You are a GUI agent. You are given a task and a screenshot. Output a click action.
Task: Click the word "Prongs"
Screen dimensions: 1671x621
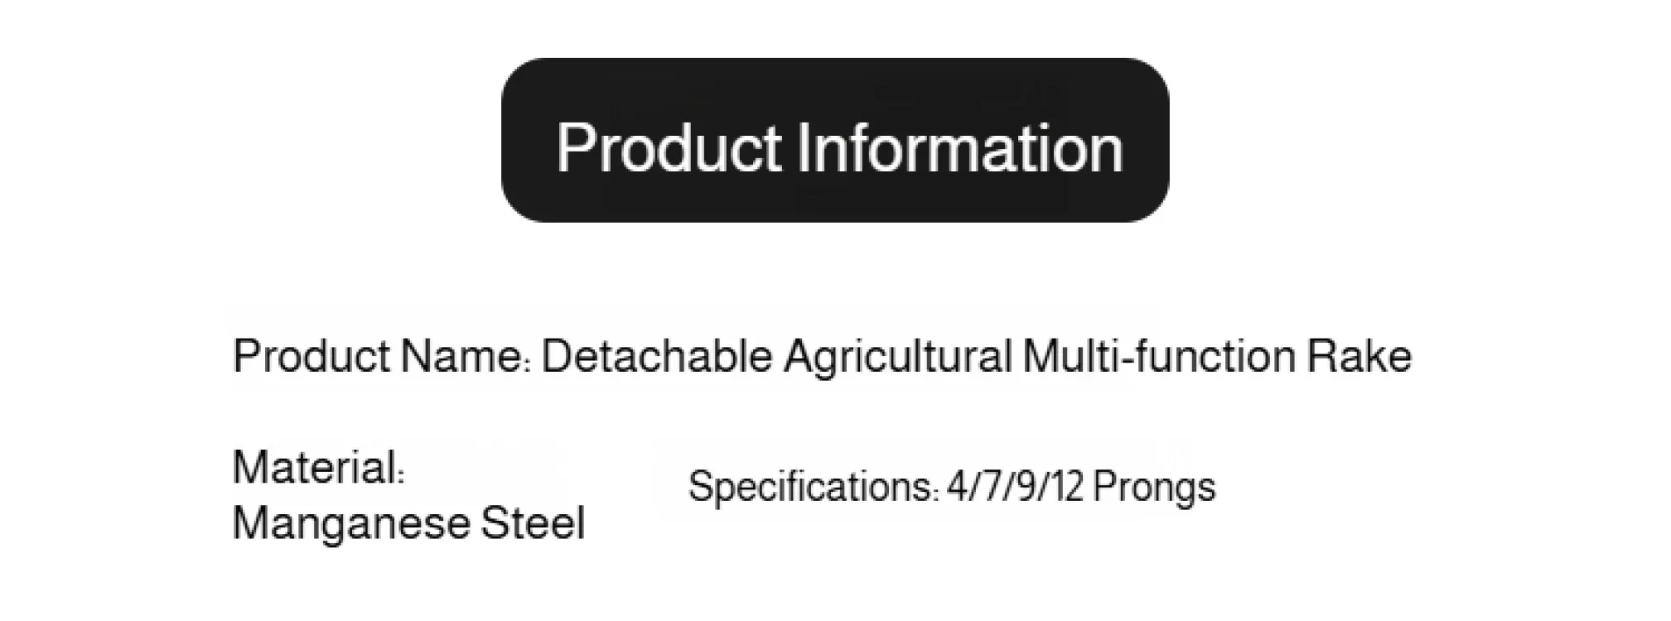1154,487
